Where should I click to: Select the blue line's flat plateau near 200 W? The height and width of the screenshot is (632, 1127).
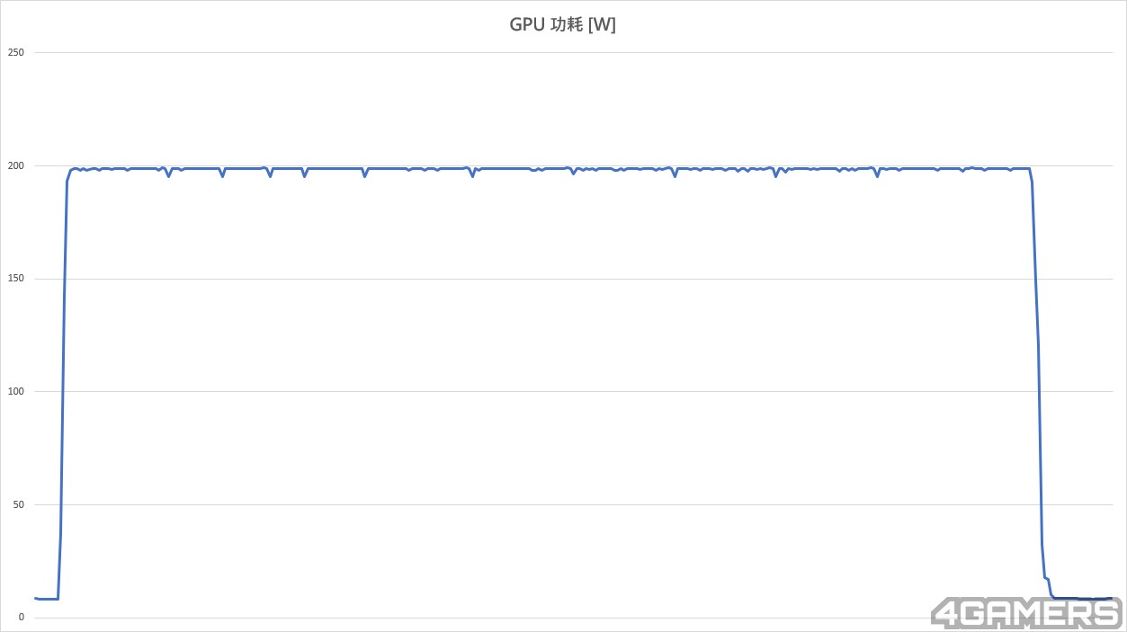coord(549,168)
